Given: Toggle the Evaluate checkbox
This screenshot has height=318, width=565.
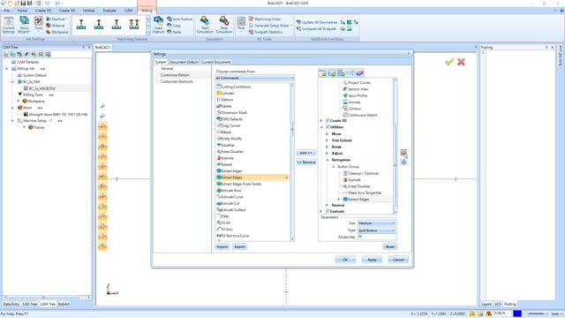Looking at the screenshot, I should [328, 211].
